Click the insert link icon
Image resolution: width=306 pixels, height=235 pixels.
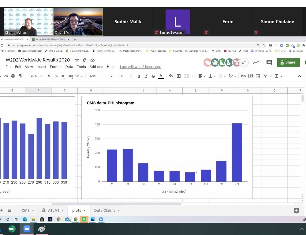pos(243,76)
